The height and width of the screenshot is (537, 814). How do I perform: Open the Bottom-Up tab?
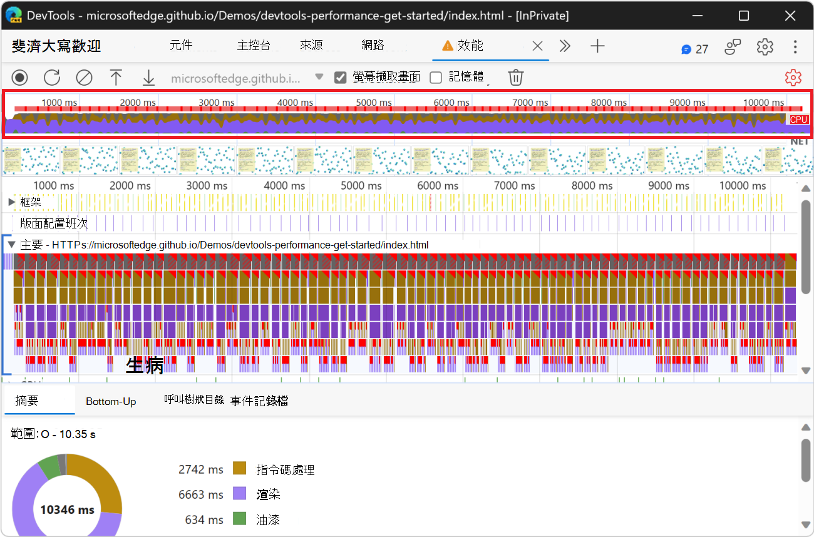[x=111, y=401]
